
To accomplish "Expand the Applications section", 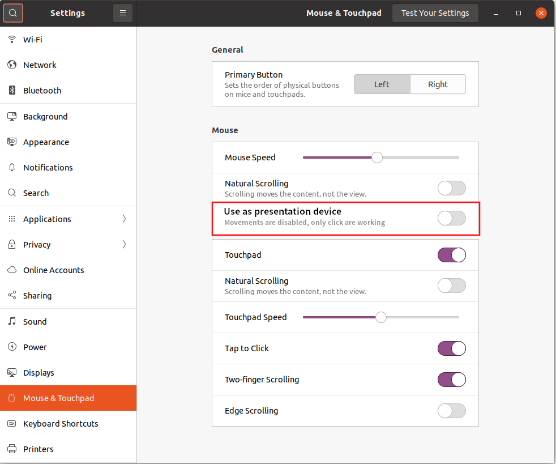I will click(124, 219).
